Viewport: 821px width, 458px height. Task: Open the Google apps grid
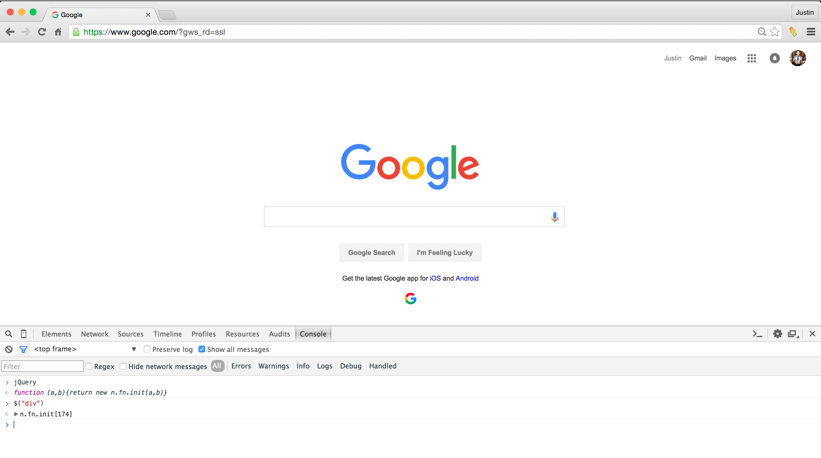point(751,58)
